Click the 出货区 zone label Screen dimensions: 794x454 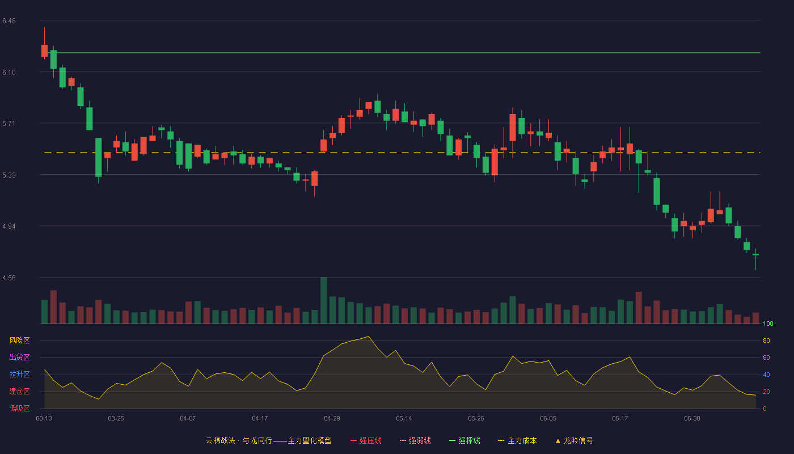click(19, 358)
